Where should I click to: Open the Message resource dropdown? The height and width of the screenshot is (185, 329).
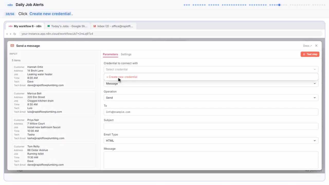[x=211, y=84]
